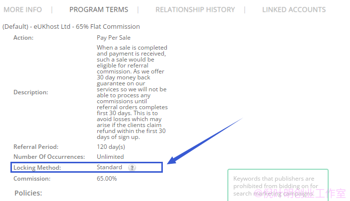Open the RELATIONSHIP HISTORY tab
Screen dimensions: 350x201
[x=195, y=9]
